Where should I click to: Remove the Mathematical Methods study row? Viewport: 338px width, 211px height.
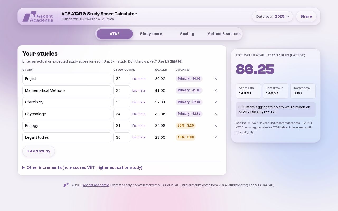215,90
